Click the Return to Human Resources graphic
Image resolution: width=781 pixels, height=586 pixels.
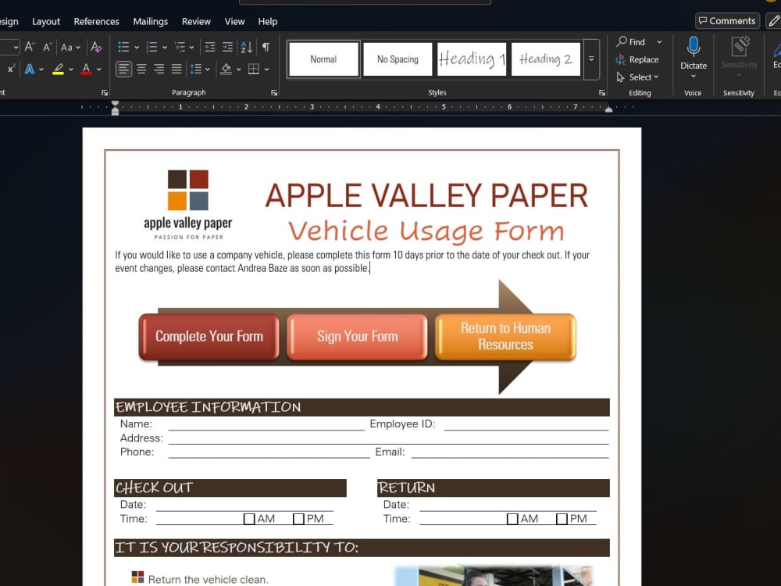click(505, 337)
